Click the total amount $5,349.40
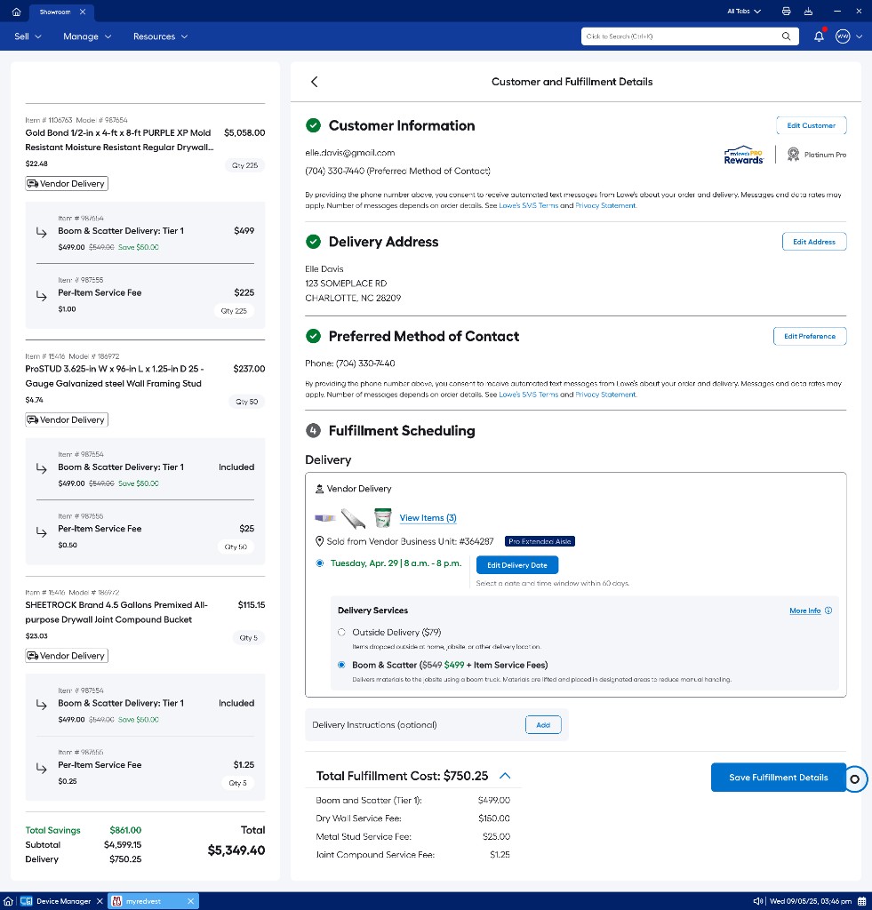The height and width of the screenshot is (910, 872). (x=236, y=850)
